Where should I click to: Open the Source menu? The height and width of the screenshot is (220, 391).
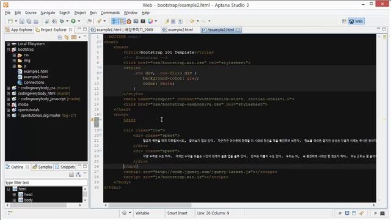(x=31, y=13)
